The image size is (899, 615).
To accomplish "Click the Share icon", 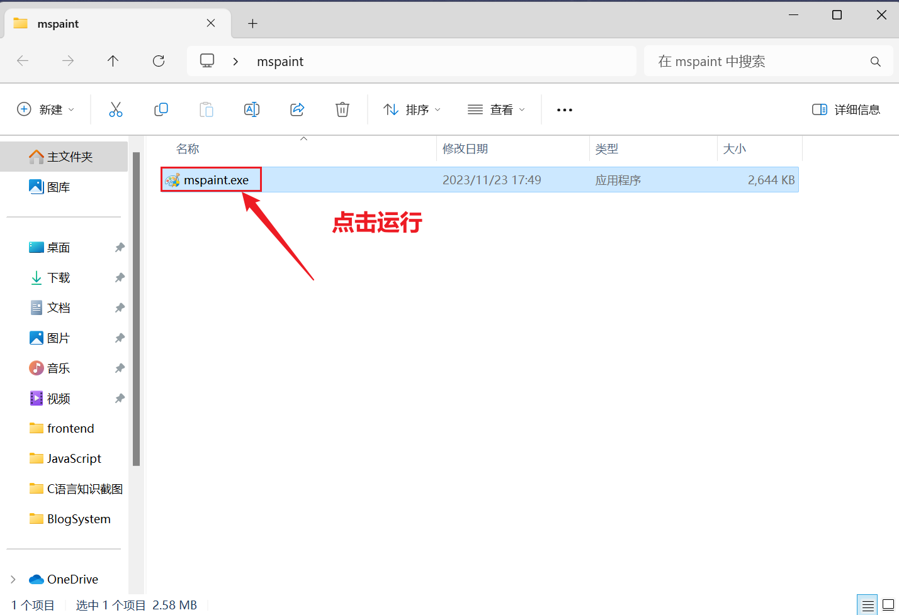I will click(x=297, y=109).
